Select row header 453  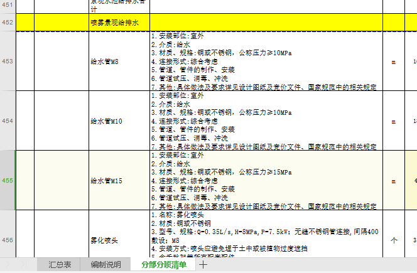[8, 61]
